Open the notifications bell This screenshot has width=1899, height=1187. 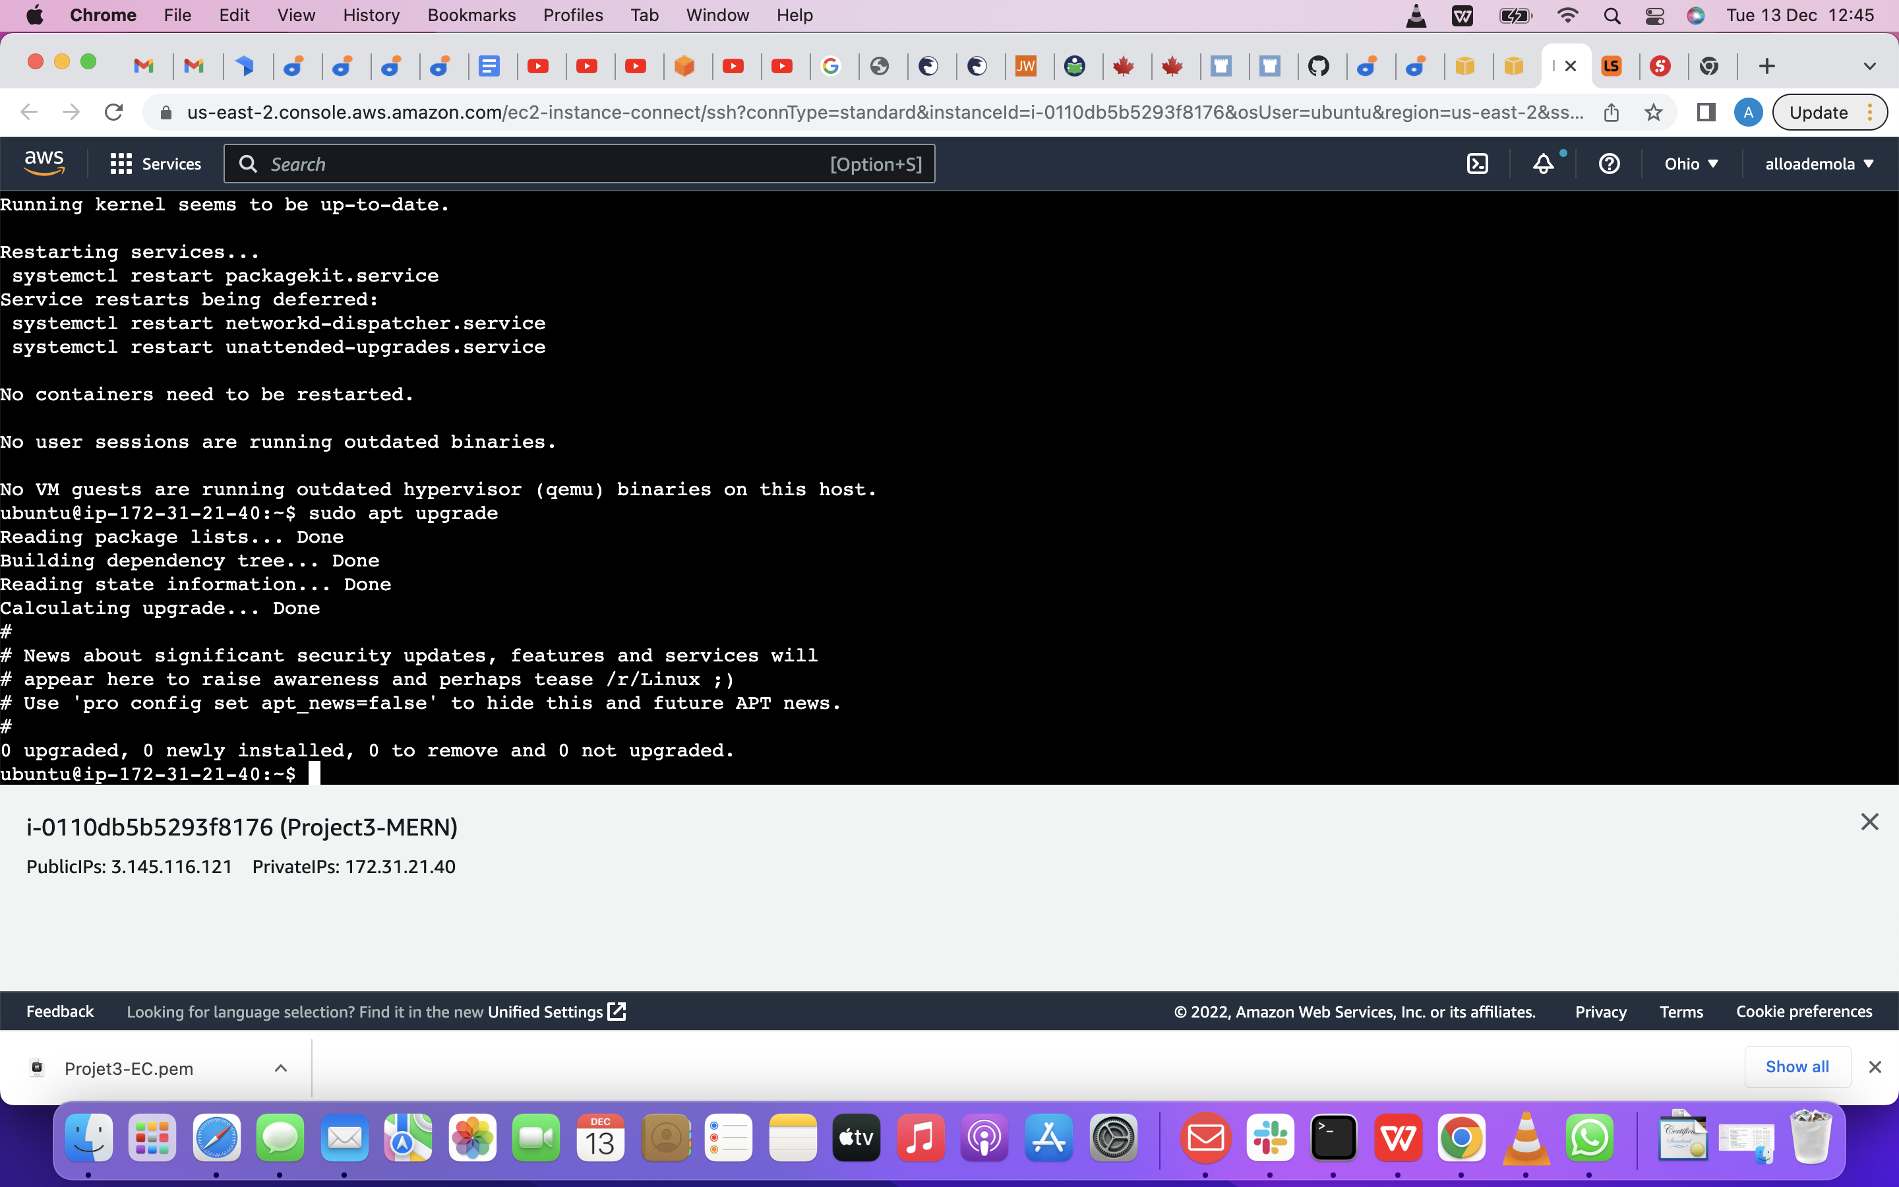click(1543, 164)
